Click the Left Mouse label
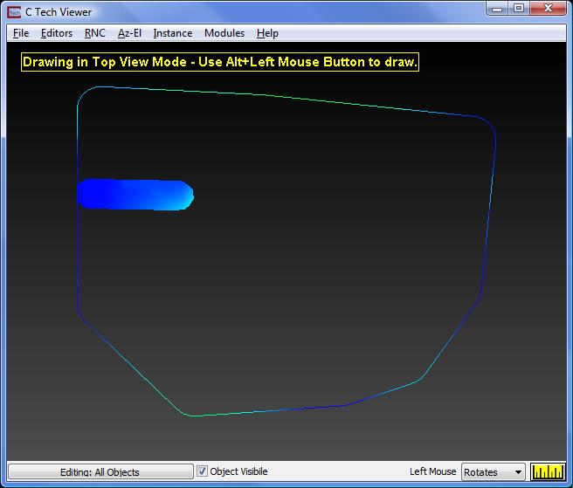The image size is (573, 488). pyautogui.click(x=432, y=471)
